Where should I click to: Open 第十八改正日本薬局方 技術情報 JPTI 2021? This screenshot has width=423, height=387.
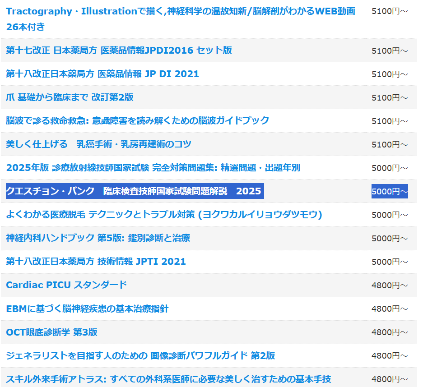96,262
